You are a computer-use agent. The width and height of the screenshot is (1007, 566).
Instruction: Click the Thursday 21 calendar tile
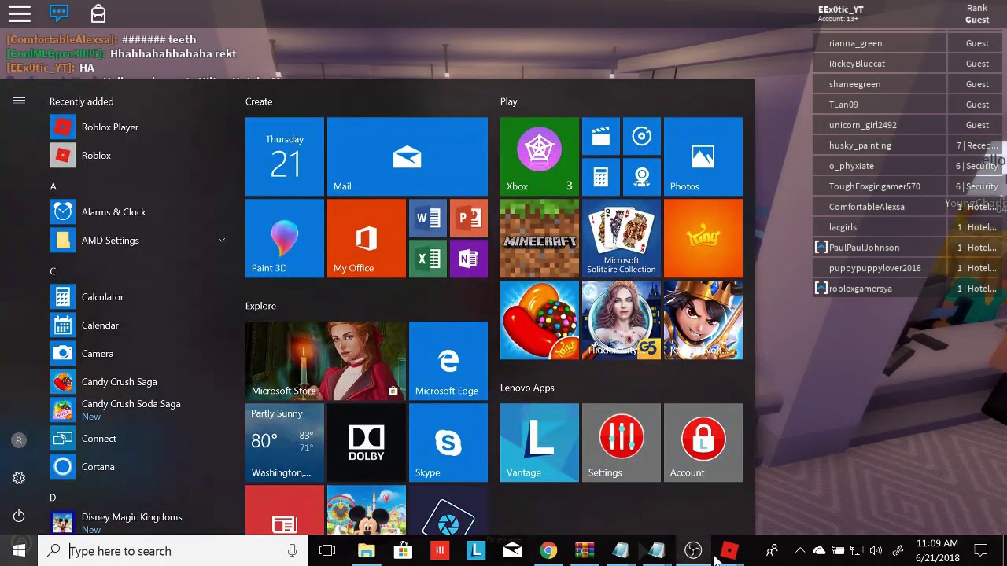pos(285,156)
